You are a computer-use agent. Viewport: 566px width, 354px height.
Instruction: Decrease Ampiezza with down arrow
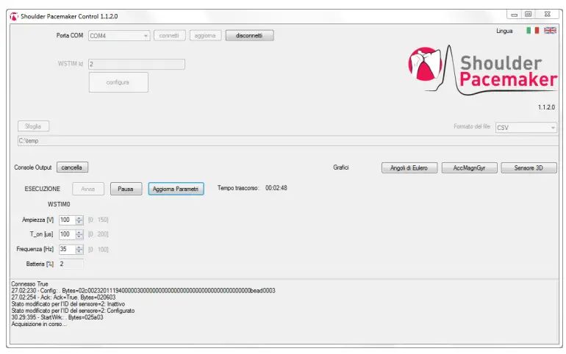pos(79,223)
